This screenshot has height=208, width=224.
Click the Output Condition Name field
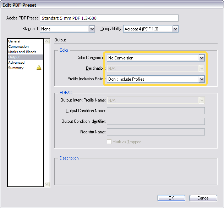[156, 111]
